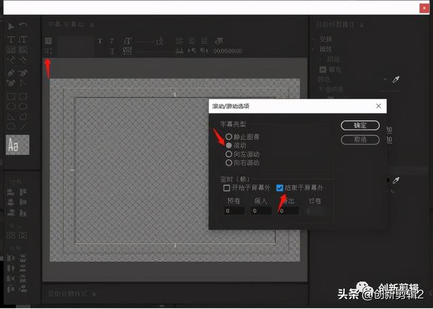433x309 pixels.
Task: Select the Rectangle shape tool
Action: click(x=11, y=96)
